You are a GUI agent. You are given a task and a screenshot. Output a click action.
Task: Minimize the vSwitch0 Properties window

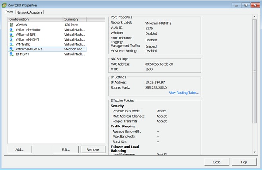236,5
